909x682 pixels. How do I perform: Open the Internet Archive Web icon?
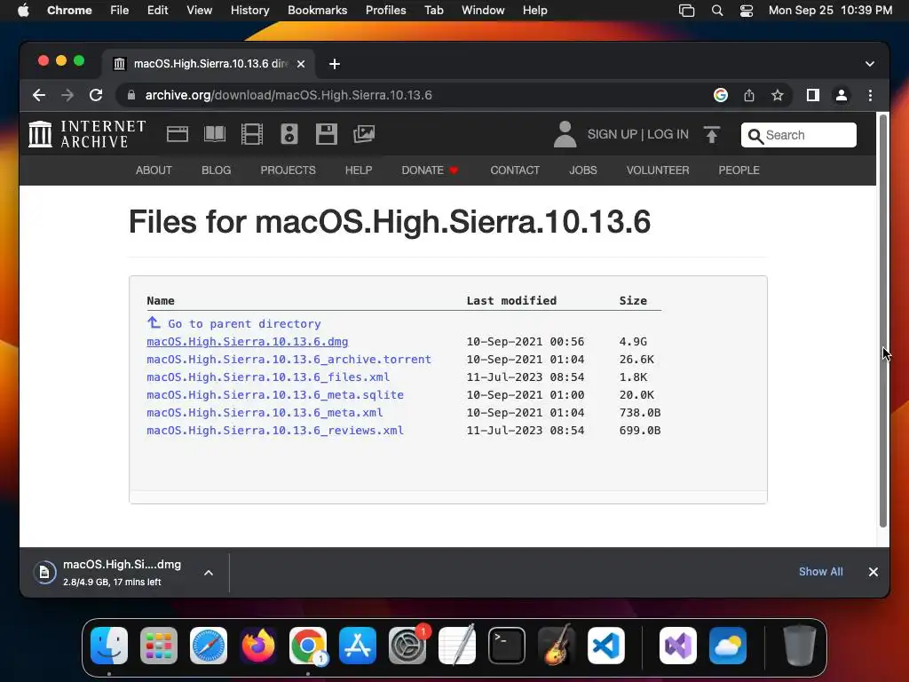point(178,134)
